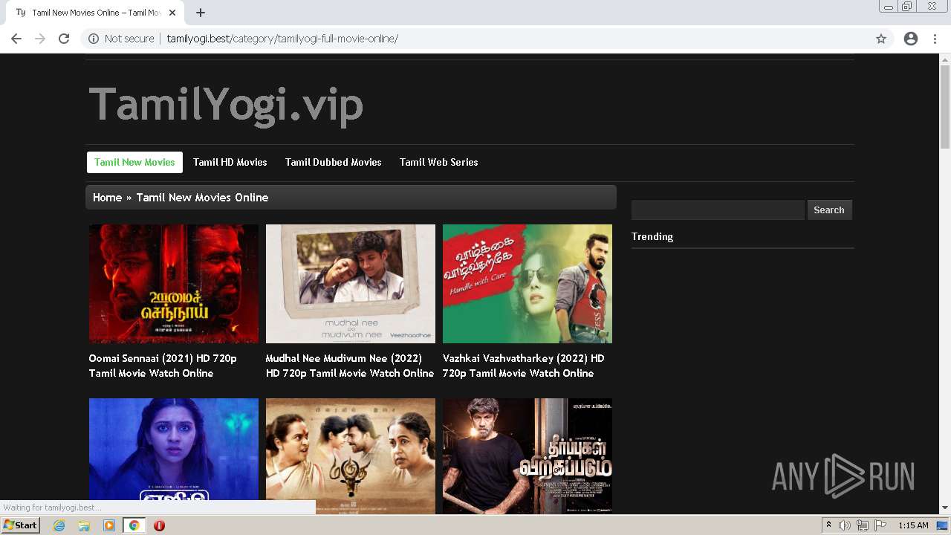Open a new browser tab
The image size is (951, 535).
pos(201,13)
